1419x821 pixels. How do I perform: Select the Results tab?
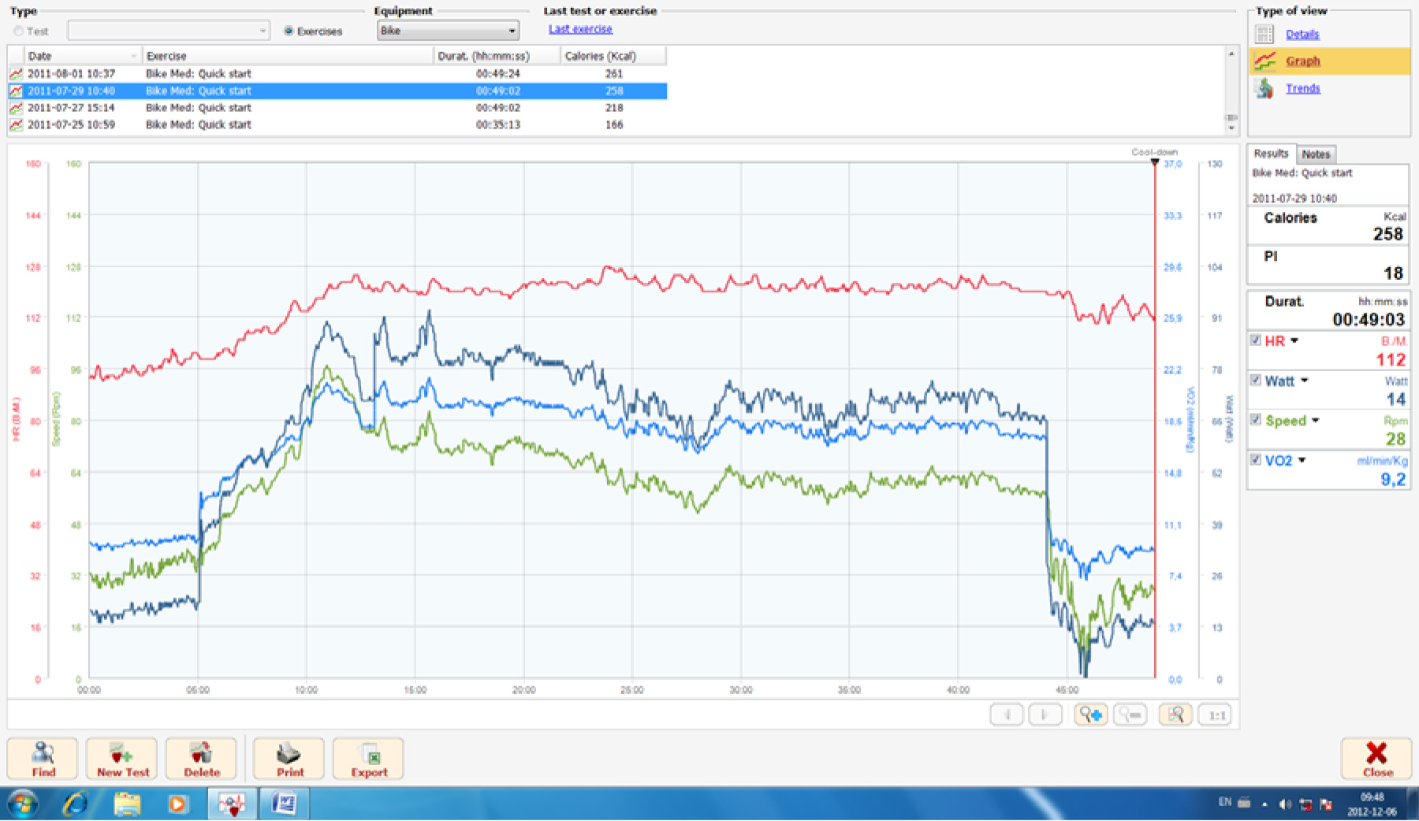(1271, 154)
